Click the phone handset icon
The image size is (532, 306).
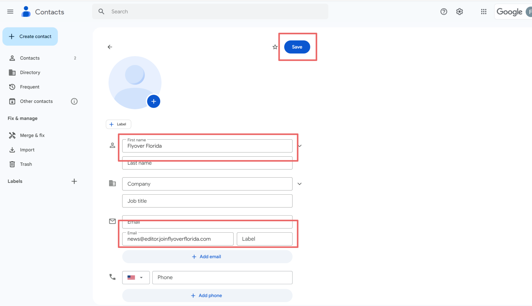point(112,277)
